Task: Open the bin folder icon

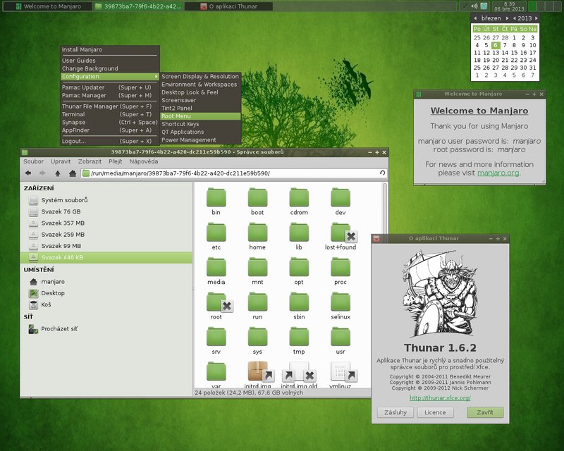Action: click(216, 197)
